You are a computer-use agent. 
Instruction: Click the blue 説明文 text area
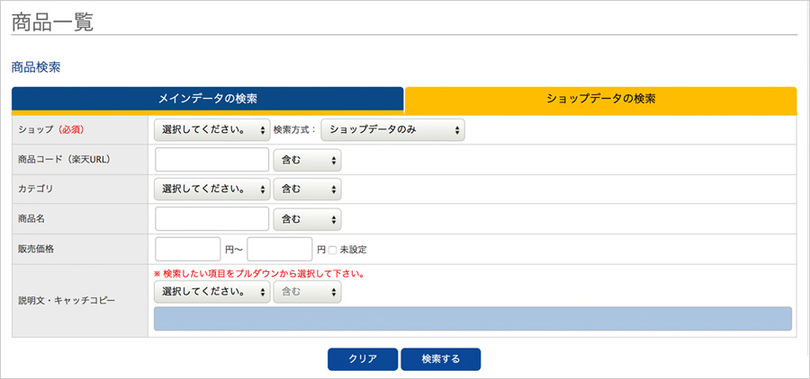tap(472, 319)
